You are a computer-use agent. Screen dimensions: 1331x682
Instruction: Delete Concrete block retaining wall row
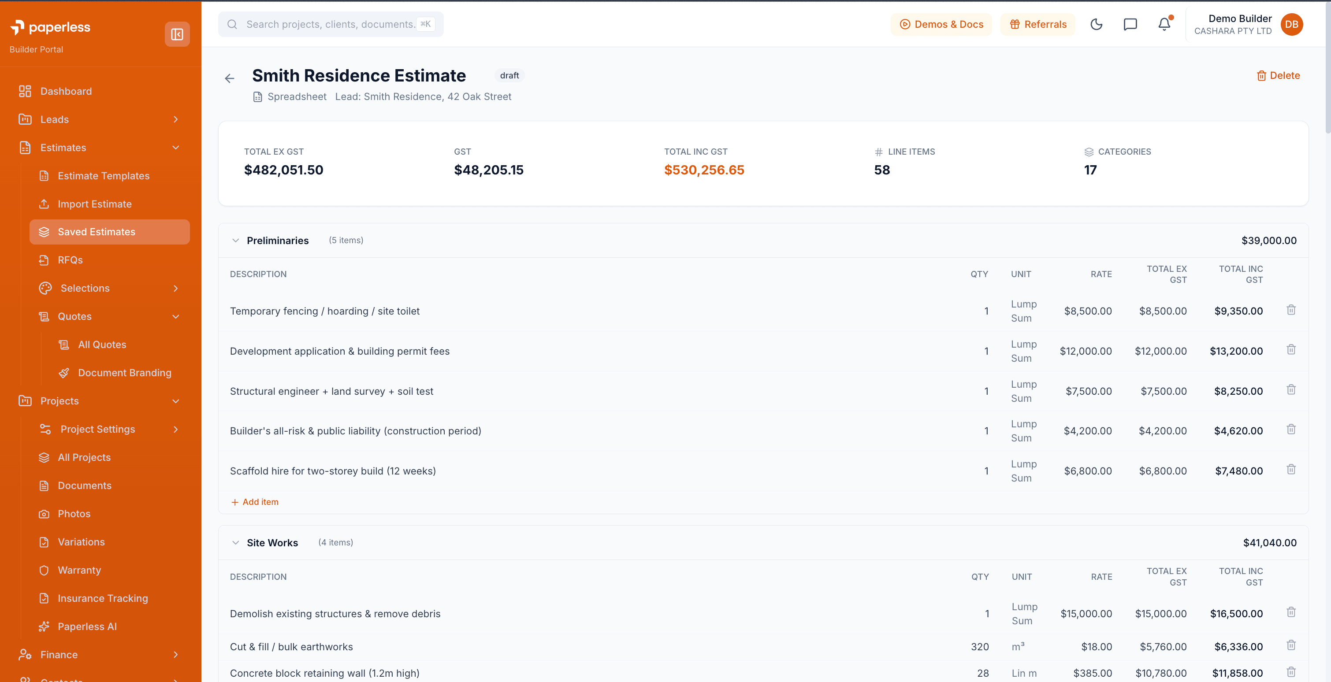[x=1291, y=672]
